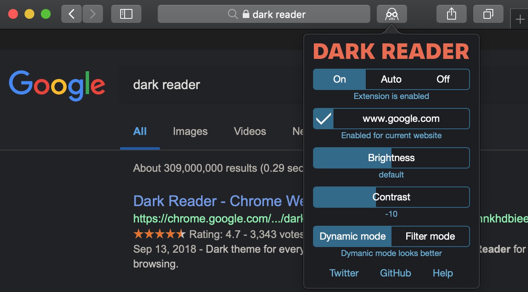Show the tab overview icon
Viewport: 528px width, 292px height.
pyautogui.click(x=488, y=14)
